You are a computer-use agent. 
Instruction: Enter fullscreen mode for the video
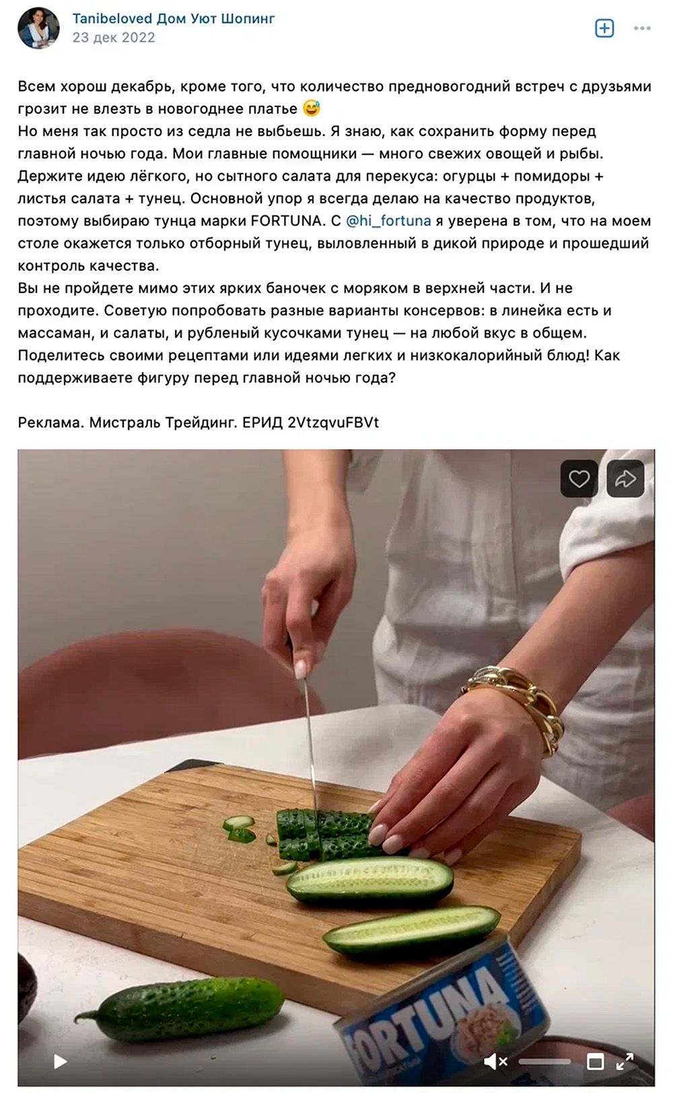(625, 1061)
